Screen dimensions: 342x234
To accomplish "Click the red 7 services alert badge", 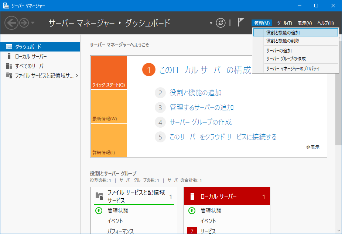I will (x=192, y=231).
